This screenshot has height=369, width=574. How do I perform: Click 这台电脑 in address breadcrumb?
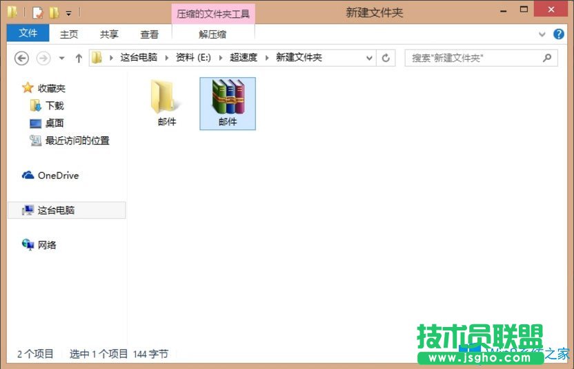(139, 57)
